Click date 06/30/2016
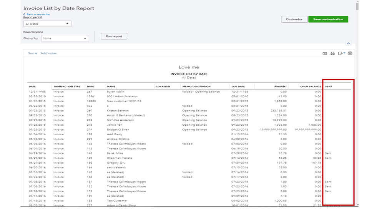This screenshot has width=384, height=216. point(37,168)
